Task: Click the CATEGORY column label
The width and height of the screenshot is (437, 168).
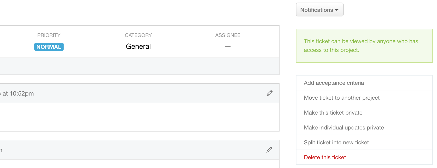Action: click(x=138, y=35)
